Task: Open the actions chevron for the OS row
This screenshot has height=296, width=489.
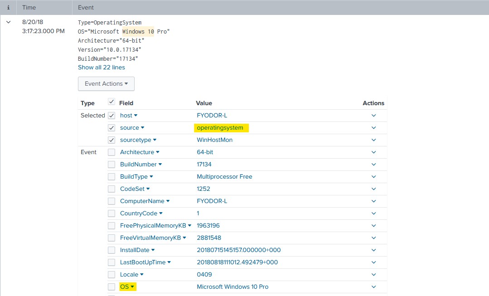Action: 373,287
